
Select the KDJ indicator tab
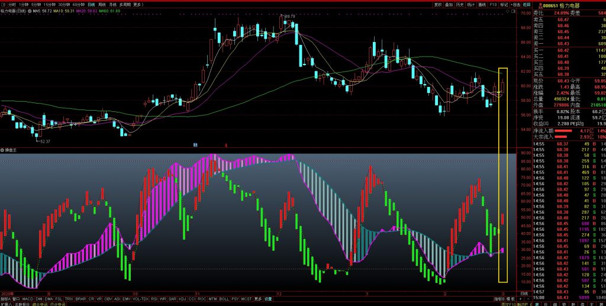click(x=182, y=299)
